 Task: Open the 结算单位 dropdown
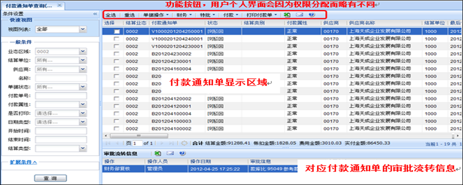(x=83, y=60)
